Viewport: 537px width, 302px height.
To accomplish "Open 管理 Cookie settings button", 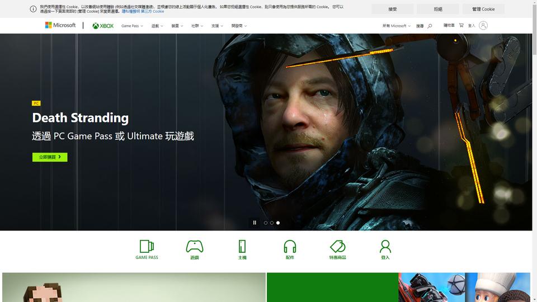I will (x=483, y=10).
